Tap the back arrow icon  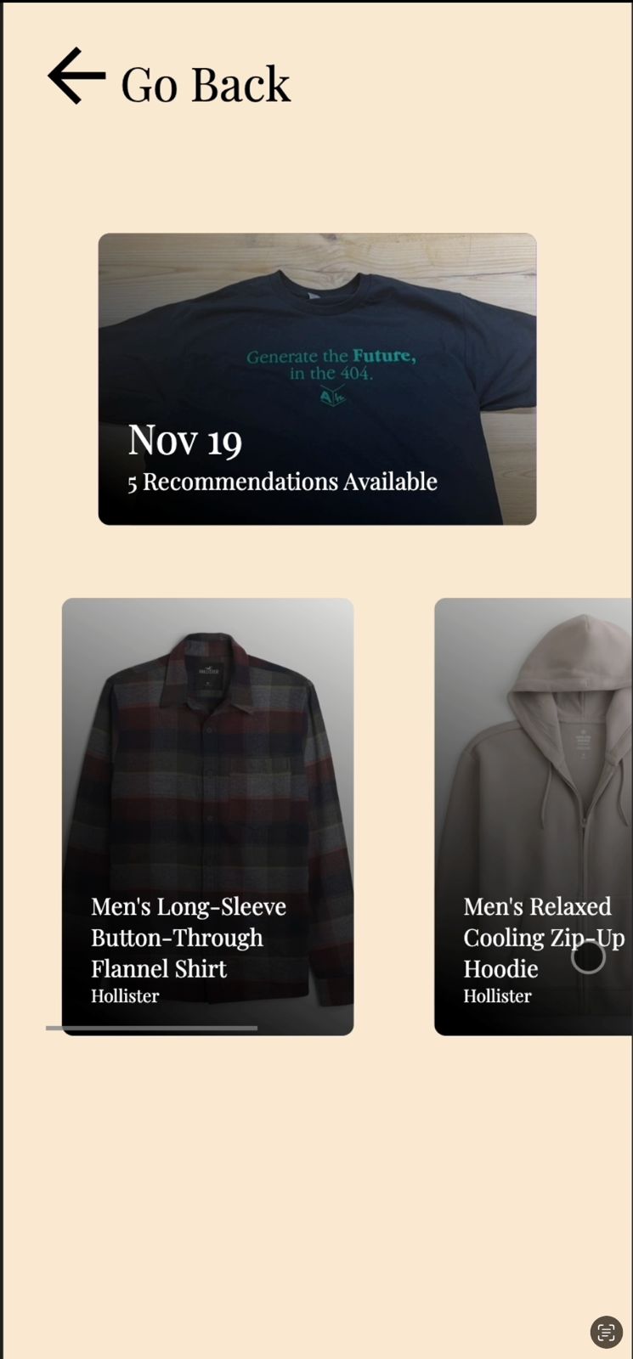(x=76, y=76)
